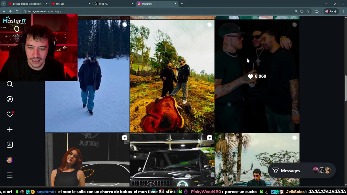The width and height of the screenshot is (347, 195).
Task: Switch to the Inicio / X tab
Action: 114,4
